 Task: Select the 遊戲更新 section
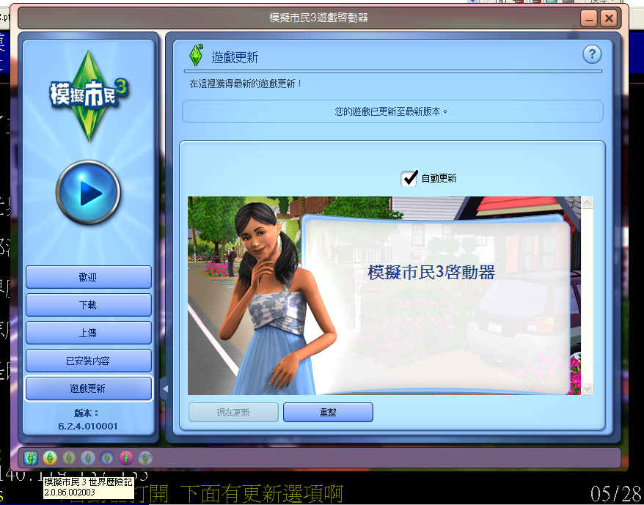[x=89, y=388]
